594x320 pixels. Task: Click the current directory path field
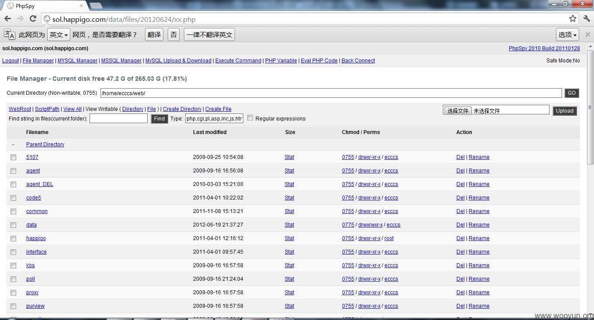331,93
